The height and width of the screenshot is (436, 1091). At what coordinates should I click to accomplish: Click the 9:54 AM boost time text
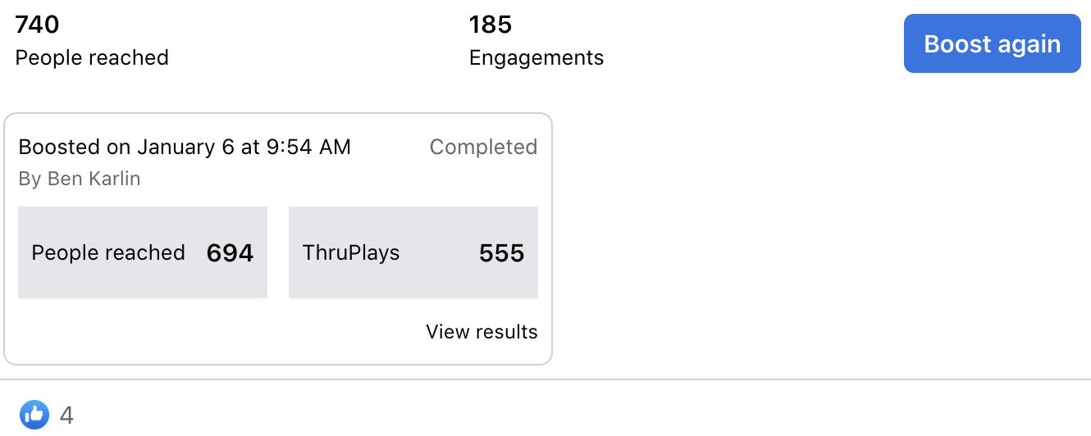coord(308,147)
